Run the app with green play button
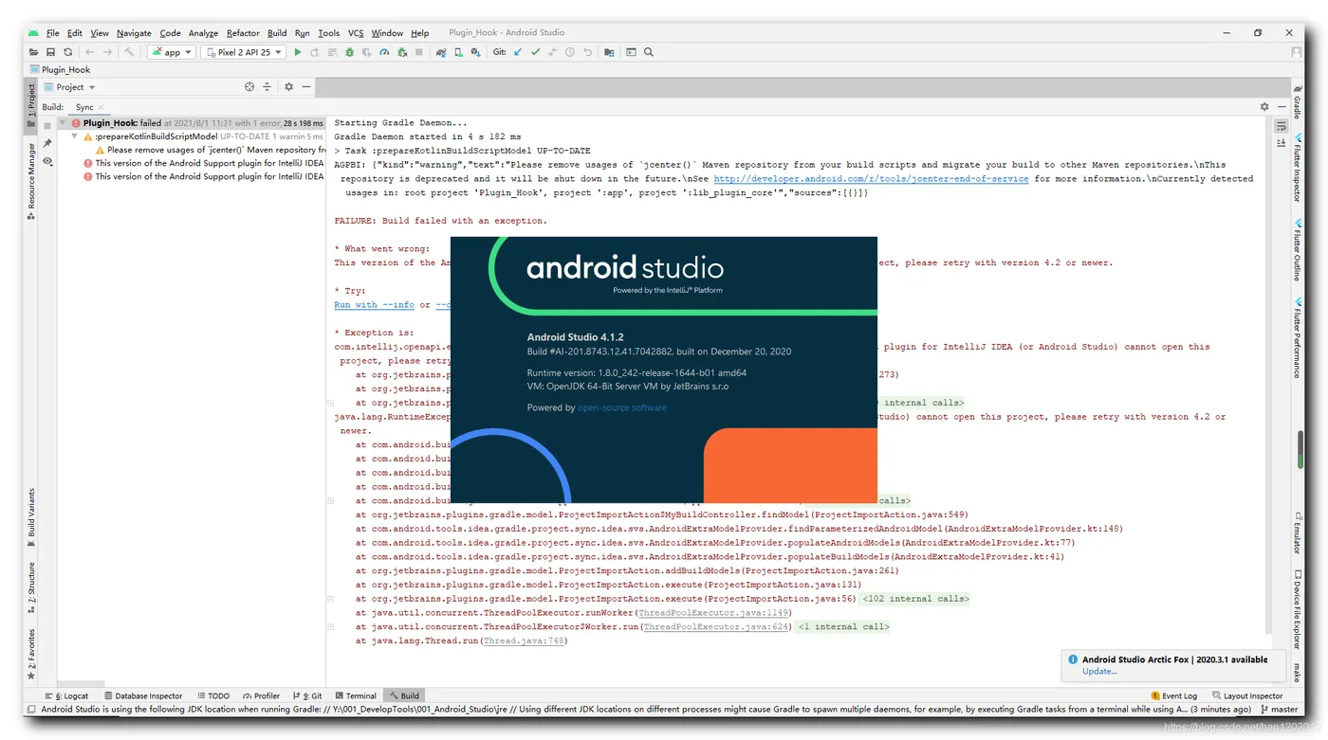1328x740 pixels. (298, 52)
